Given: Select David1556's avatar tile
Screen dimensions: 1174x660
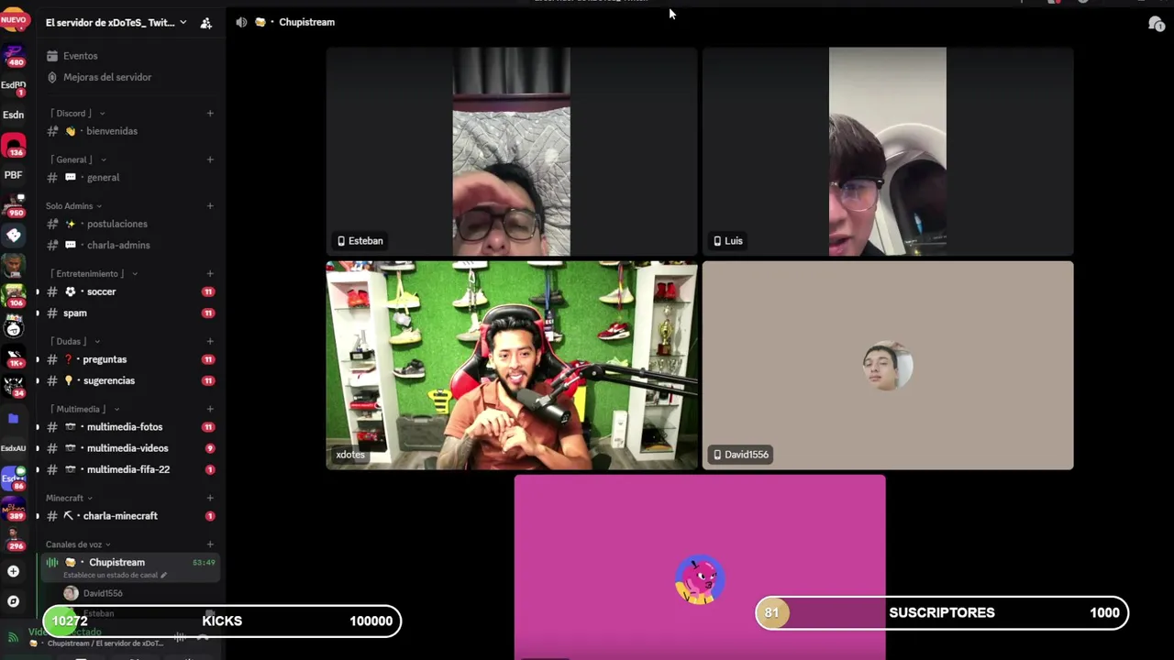Looking at the screenshot, I should click(888, 366).
